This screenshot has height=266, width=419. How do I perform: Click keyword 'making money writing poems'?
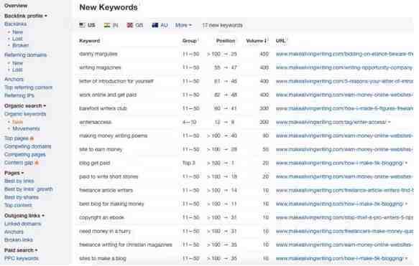pyautogui.click(x=114, y=136)
